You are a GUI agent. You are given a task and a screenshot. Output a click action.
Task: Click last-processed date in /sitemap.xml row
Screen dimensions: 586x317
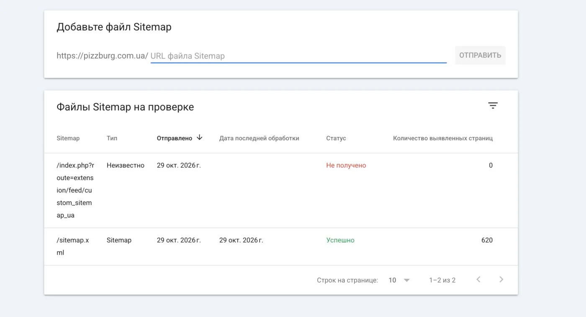point(241,240)
